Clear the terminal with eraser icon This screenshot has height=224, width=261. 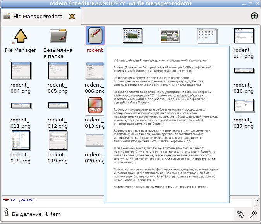(241, 214)
